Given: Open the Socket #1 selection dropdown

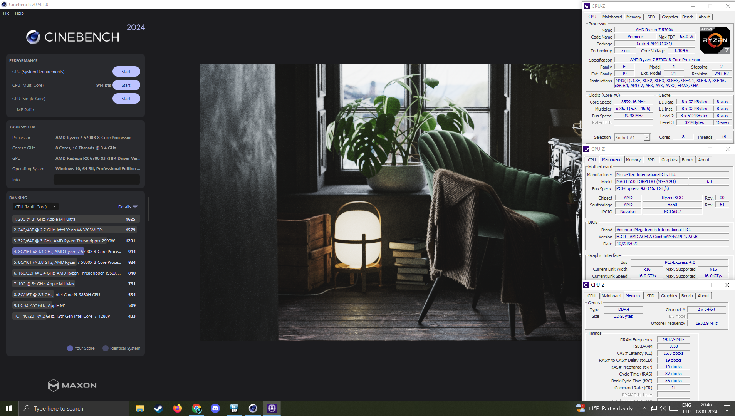Looking at the screenshot, I should pyautogui.click(x=632, y=138).
